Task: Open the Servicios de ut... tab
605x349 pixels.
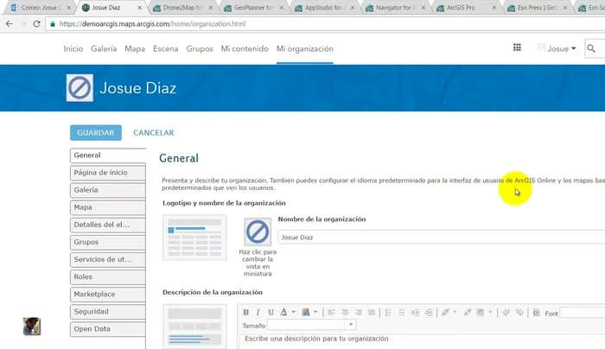Action: tap(108, 259)
